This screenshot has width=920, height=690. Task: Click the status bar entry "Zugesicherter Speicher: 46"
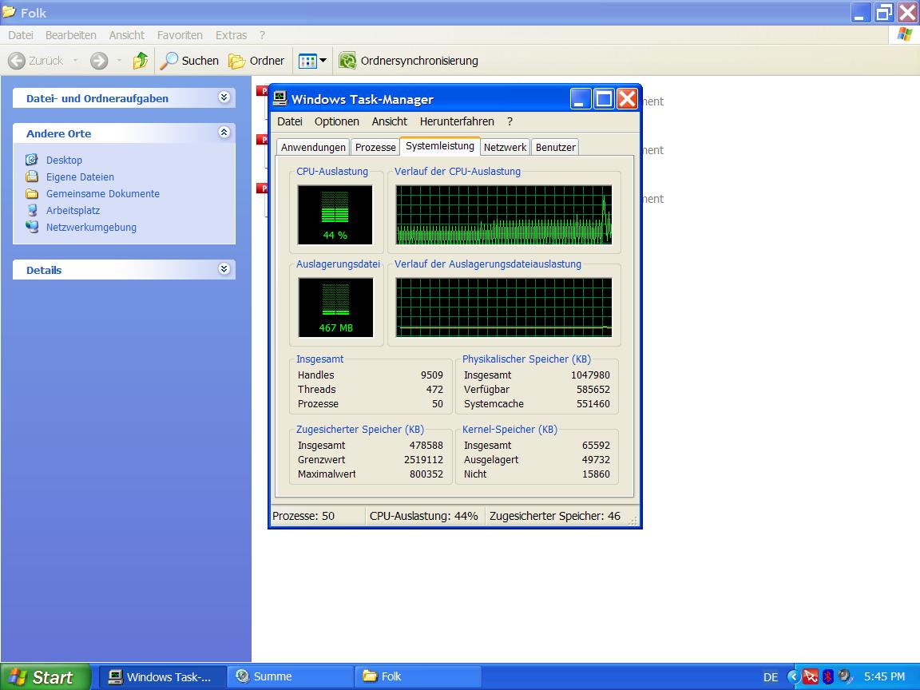click(x=555, y=517)
